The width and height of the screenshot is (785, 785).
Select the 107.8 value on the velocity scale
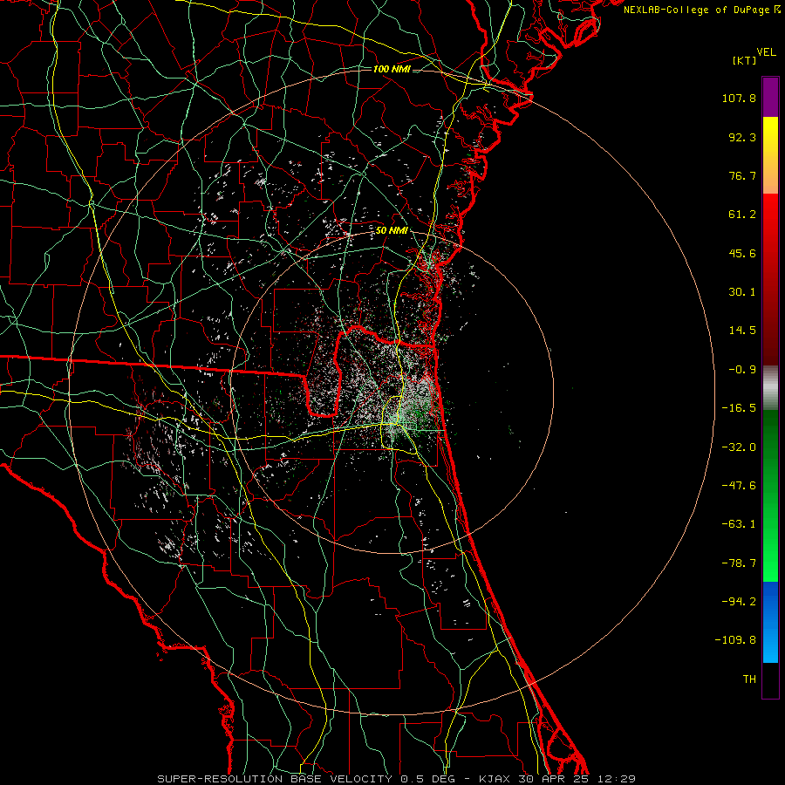[x=739, y=98]
